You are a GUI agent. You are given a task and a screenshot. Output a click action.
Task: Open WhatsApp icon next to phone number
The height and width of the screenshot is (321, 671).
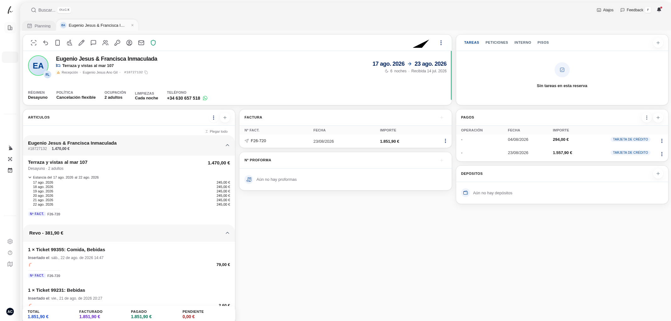[x=205, y=98]
